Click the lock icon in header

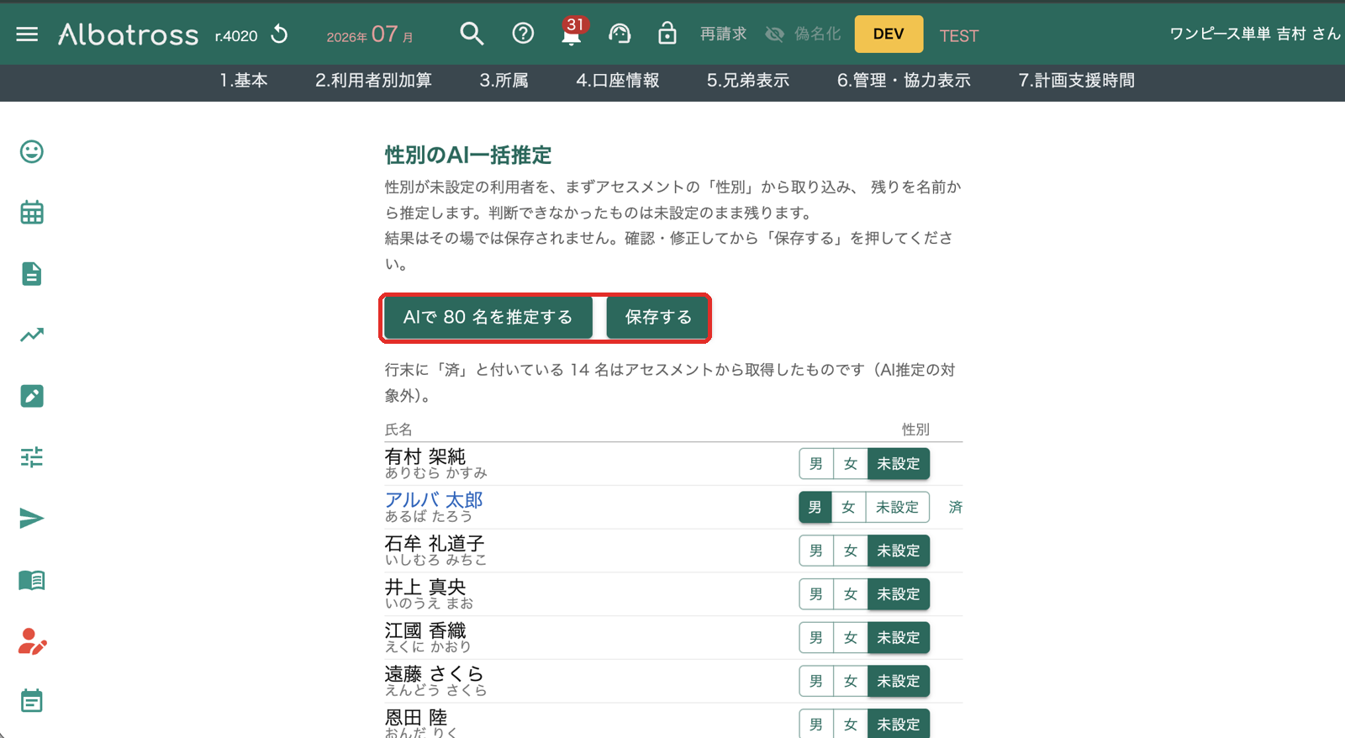pyautogui.click(x=667, y=34)
